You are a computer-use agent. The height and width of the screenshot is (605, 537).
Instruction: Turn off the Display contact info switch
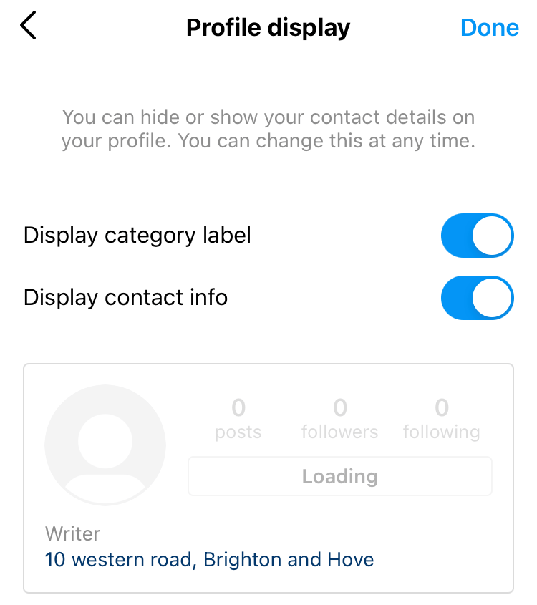tap(477, 298)
